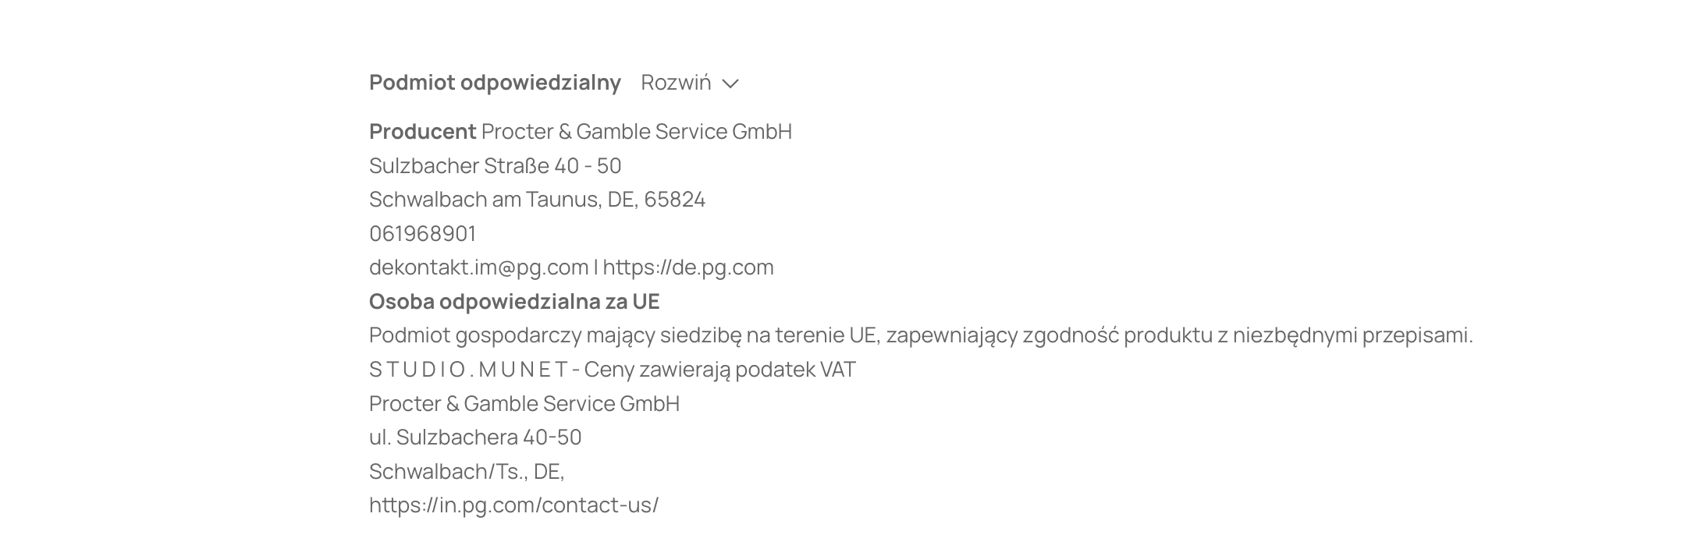The width and height of the screenshot is (1684, 549).
Task: Select the Schwalbach am Taunus address line
Action: tap(538, 199)
